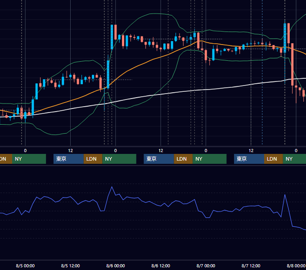Viewport: 306px width, 270px height.
Task: Select the NY block after the first 東京 session
Action: coord(119,159)
